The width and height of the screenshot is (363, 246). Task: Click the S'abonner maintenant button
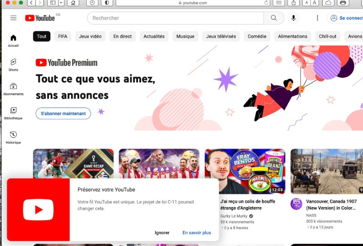tap(64, 114)
